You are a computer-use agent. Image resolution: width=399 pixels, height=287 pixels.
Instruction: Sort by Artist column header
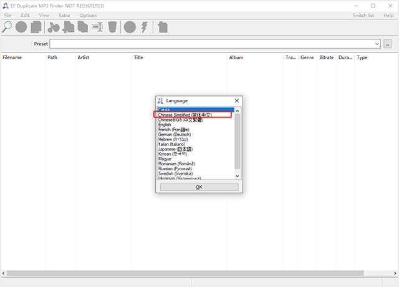click(x=84, y=57)
